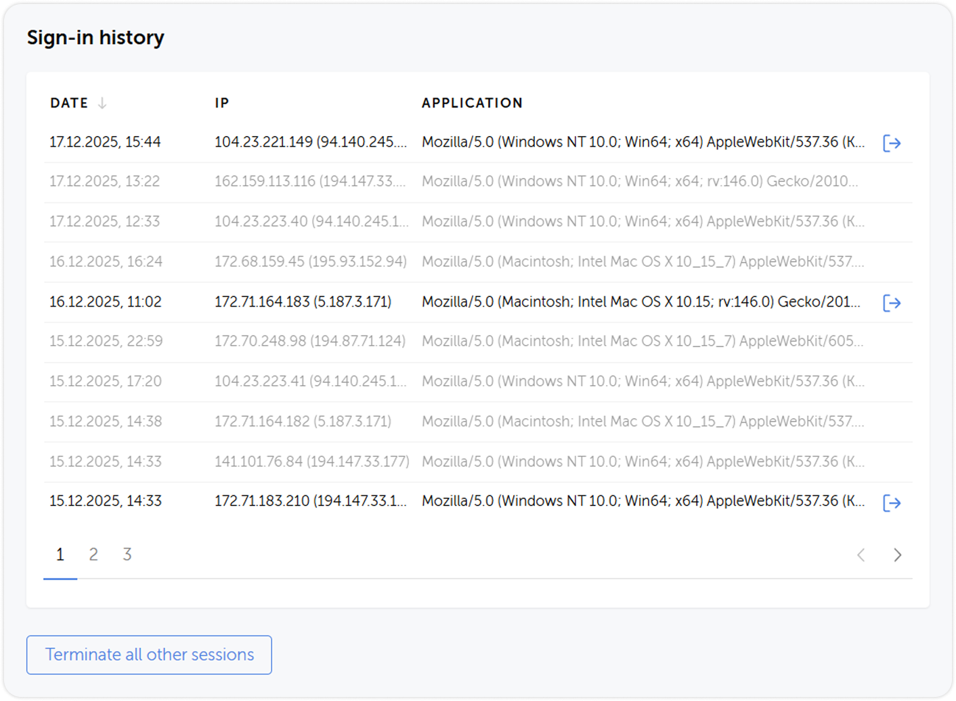Click the sign-out icon for the 15.12.2025 14:33 session
956x701 pixels.
click(892, 503)
